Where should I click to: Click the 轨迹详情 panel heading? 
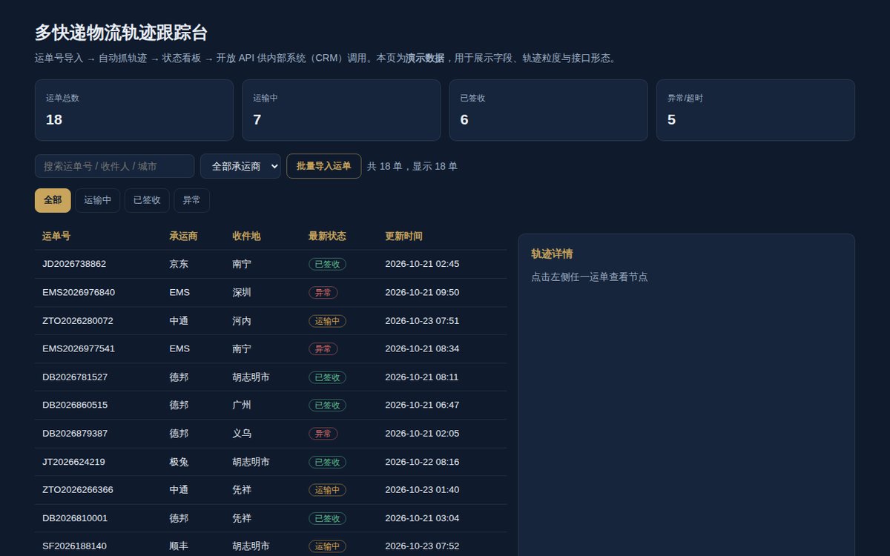(552, 254)
